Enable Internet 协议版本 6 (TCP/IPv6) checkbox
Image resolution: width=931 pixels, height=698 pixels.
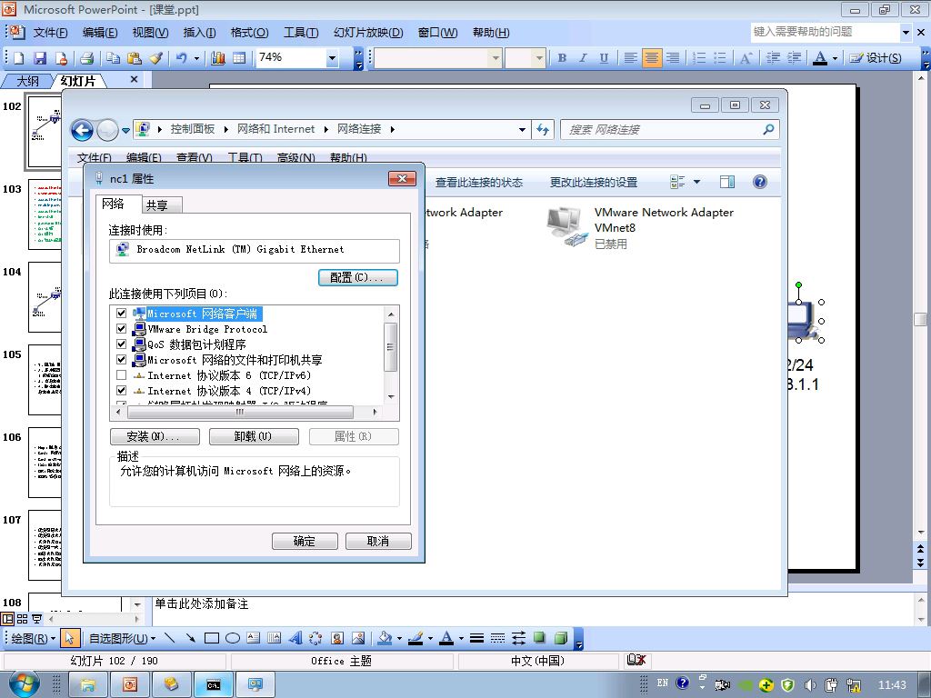pos(121,375)
